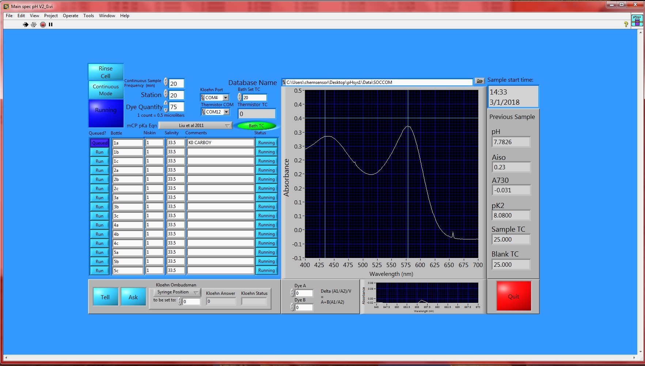Screen dimensions: 645x366
Task: Open the View menu
Action: (34, 16)
